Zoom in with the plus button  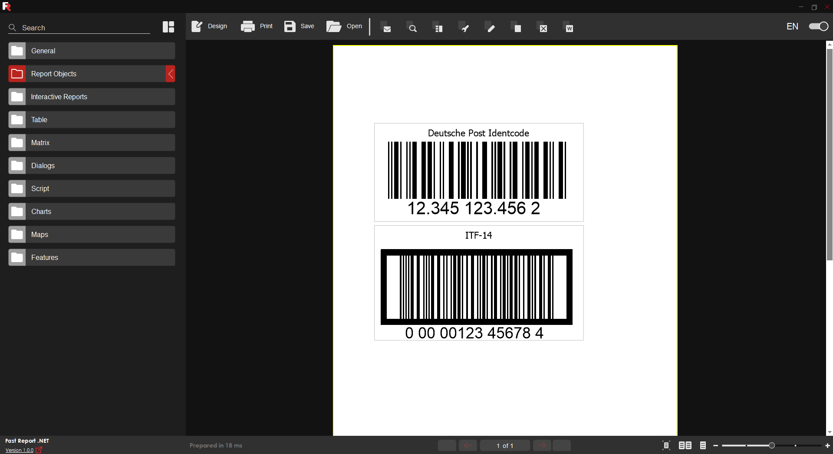827,446
